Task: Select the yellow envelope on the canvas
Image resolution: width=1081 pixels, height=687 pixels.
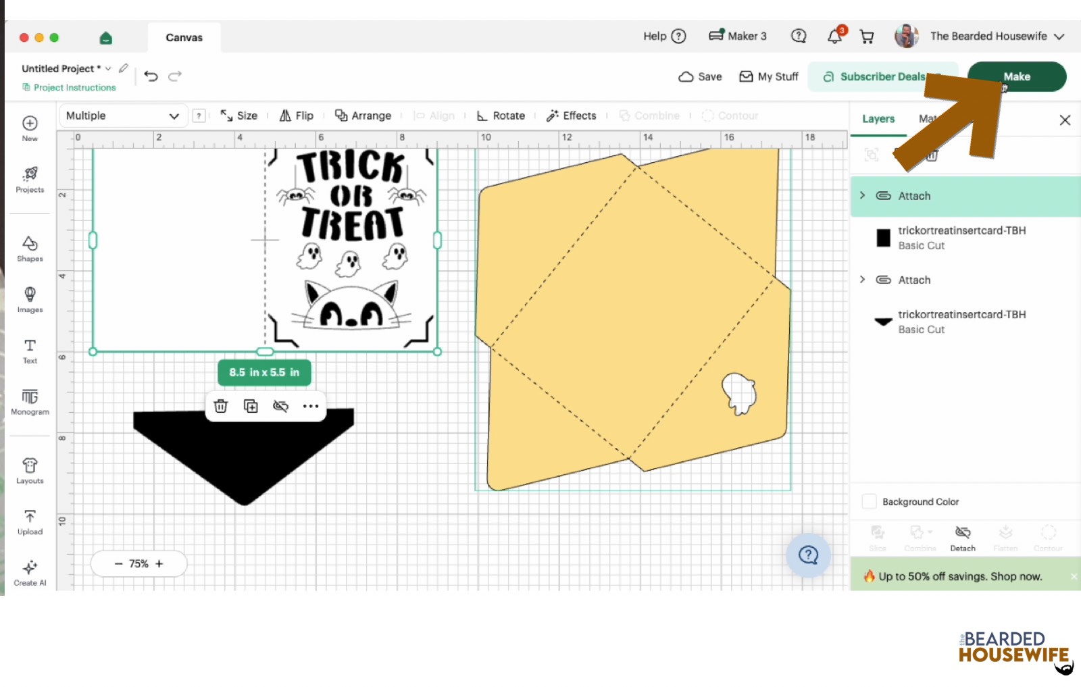Action: click(x=634, y=319)
